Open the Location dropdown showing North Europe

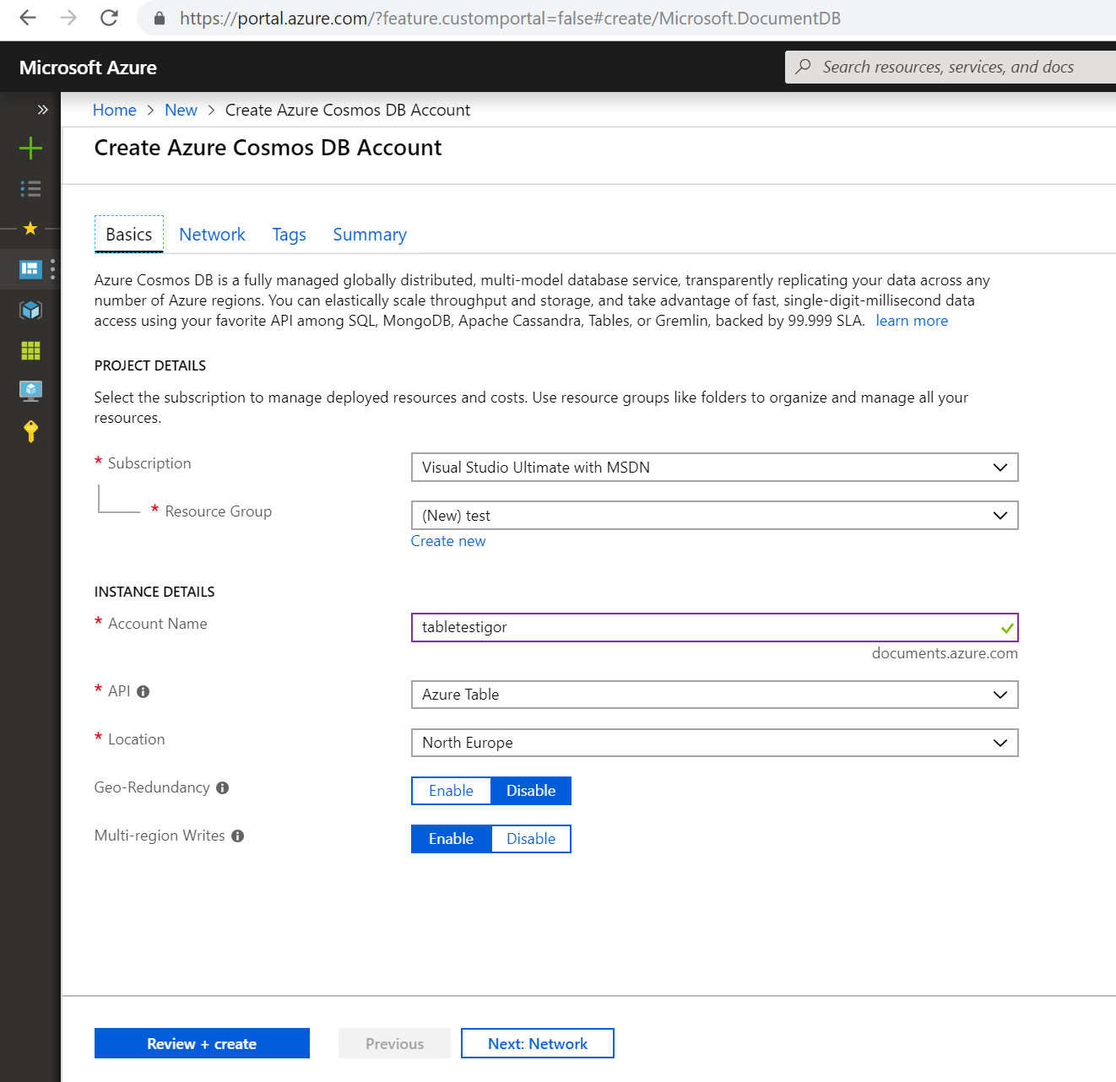tap(714, 743)
